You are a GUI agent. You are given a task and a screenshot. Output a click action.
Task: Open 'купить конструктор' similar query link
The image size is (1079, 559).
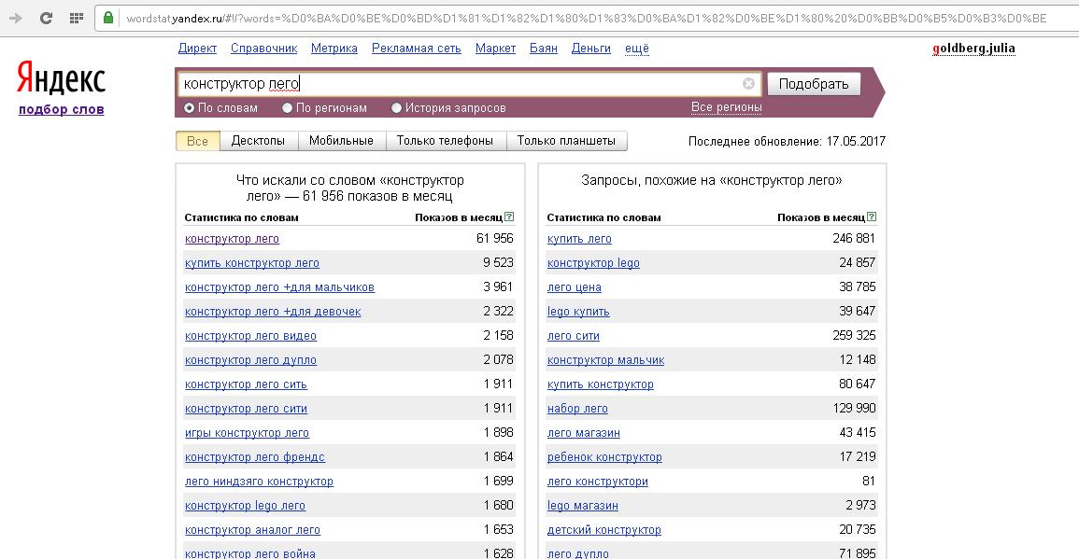click(600, 384)
